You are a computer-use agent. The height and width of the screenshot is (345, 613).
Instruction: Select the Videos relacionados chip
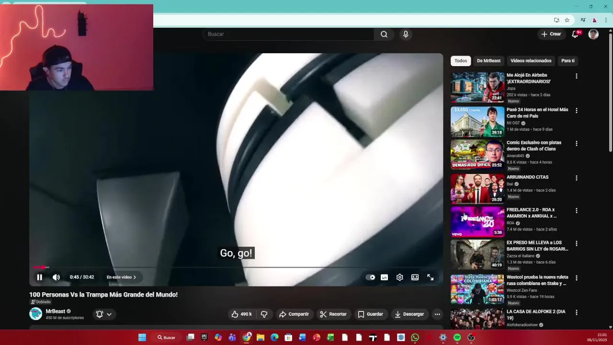point(531,61)
